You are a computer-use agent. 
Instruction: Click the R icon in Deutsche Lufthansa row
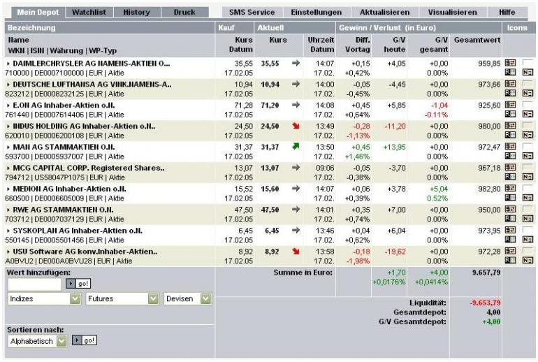(x=510, y=94)
